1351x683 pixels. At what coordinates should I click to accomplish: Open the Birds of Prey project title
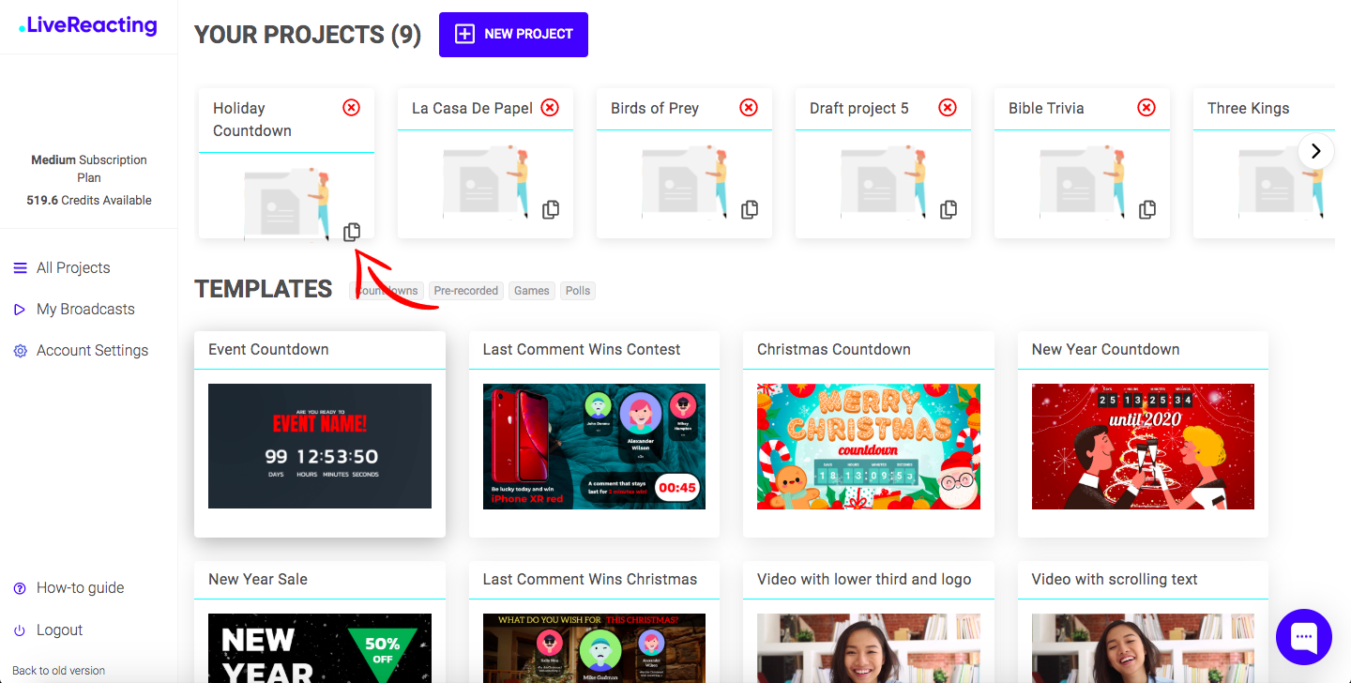coord(655,108)
